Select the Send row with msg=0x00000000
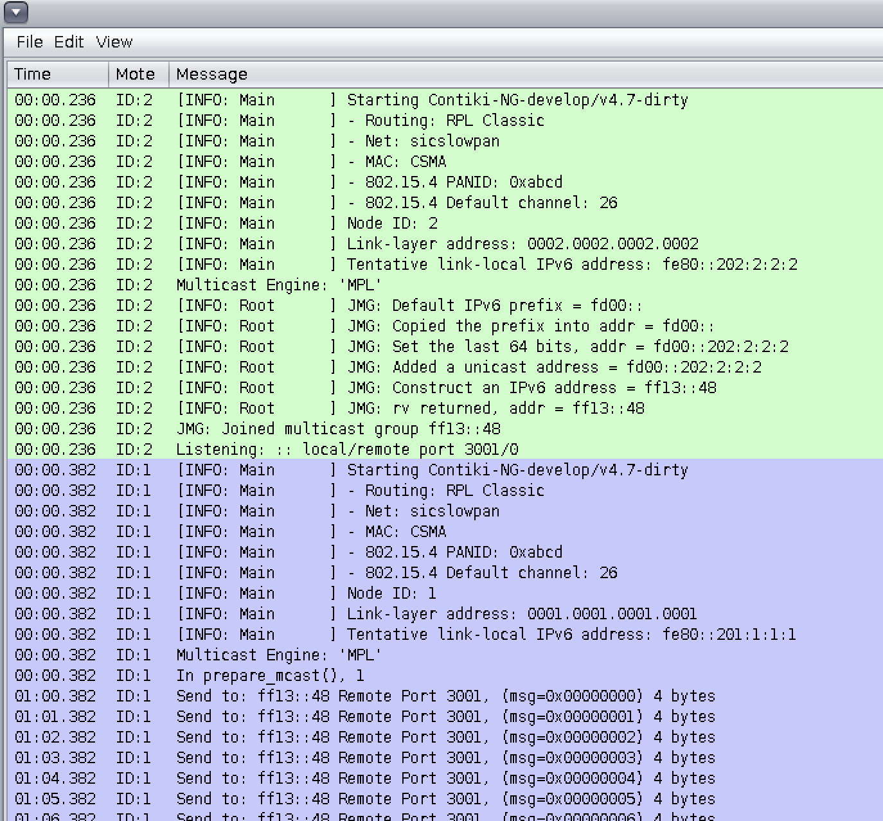883x821 pixels. click(445, 696)
